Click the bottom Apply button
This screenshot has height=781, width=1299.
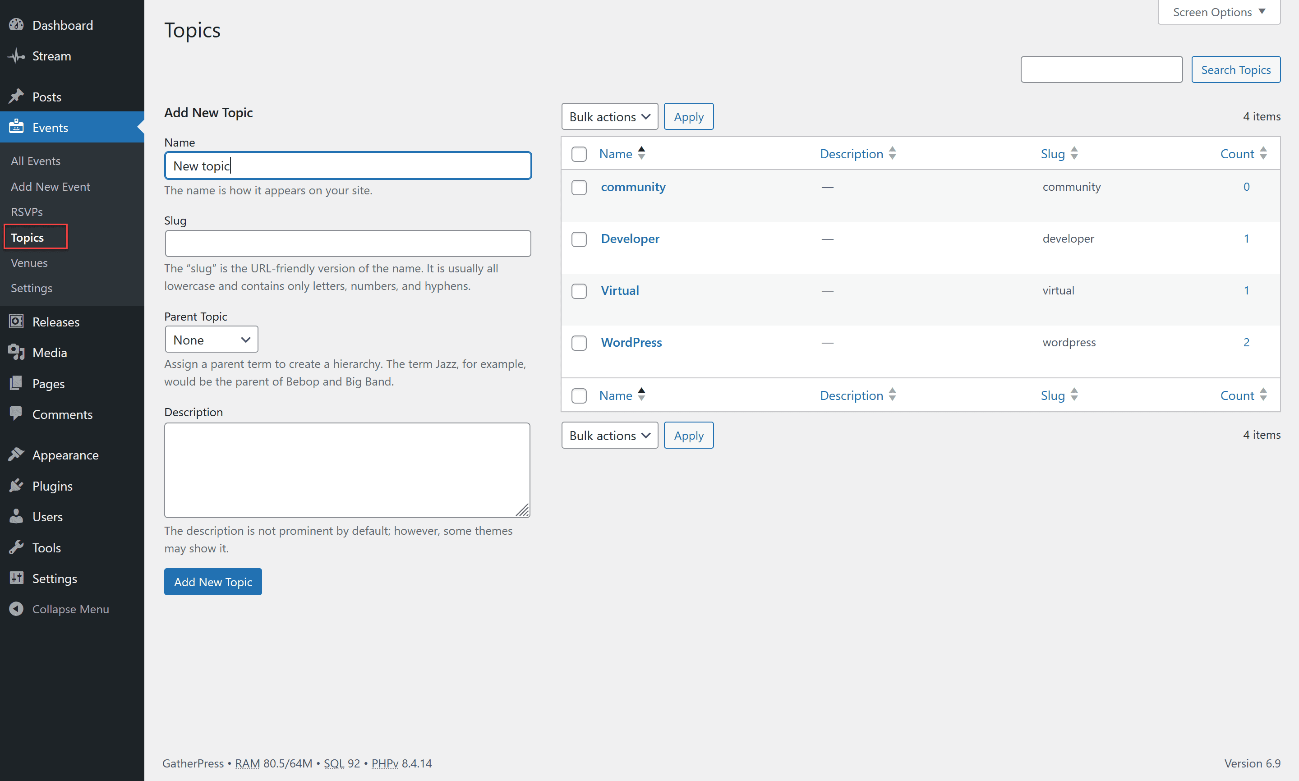point(688,435)
